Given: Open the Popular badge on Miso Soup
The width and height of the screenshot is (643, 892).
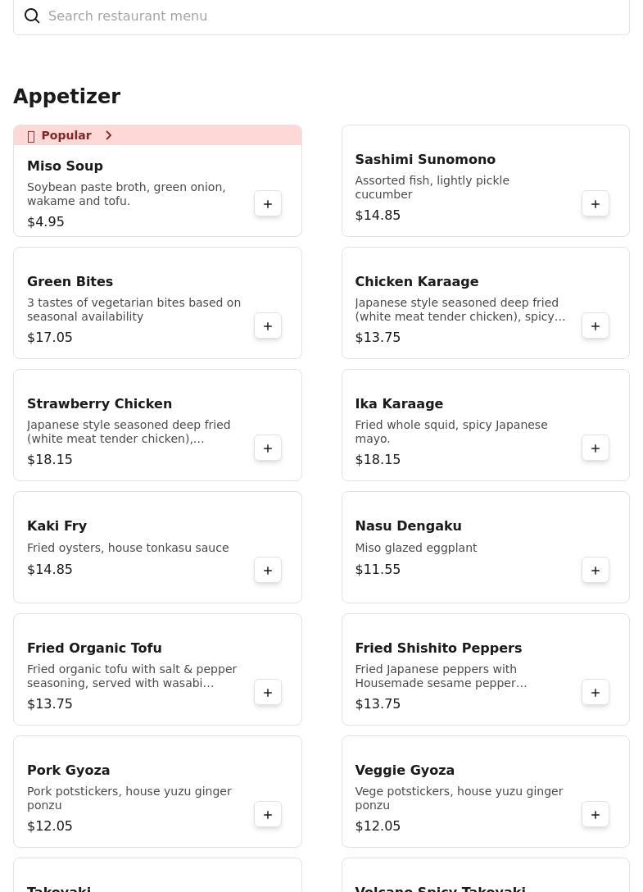Looking at the screenshot, I should tap(66, 135).
